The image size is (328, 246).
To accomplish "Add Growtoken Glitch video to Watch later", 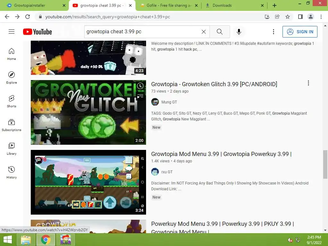I will 140,86.
